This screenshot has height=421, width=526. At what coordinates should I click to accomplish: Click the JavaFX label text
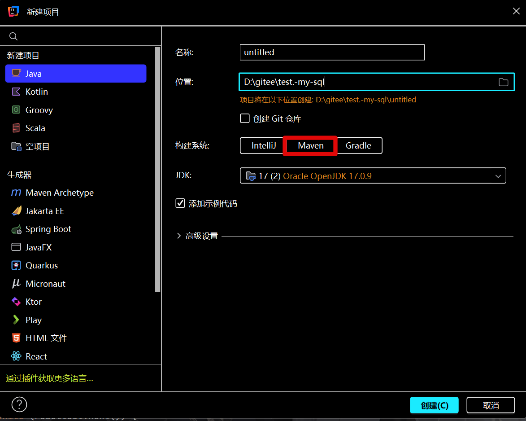[39, 247]
